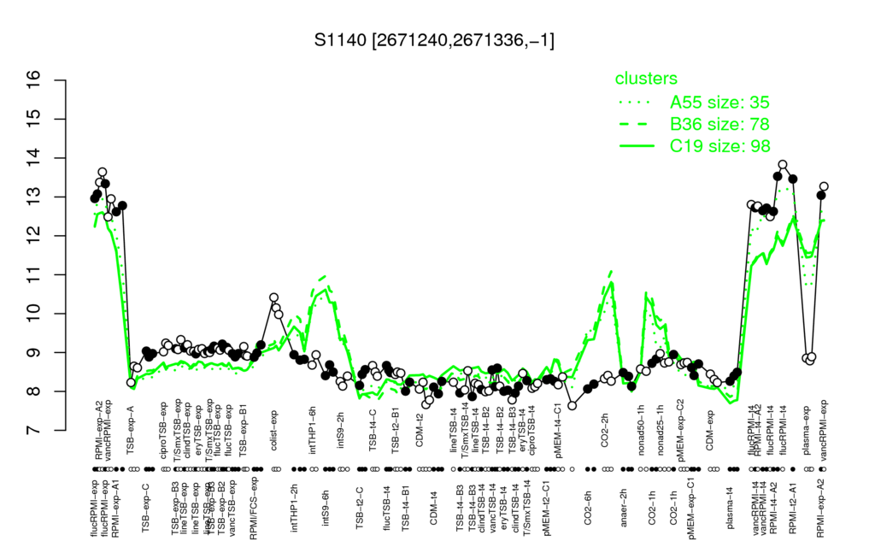Select x-axis label 'TSB-exp-C'

coord(145,506)
